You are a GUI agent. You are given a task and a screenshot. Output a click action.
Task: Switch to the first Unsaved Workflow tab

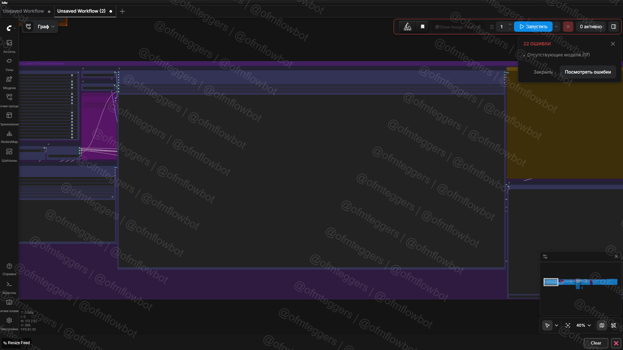coord(23,11)
